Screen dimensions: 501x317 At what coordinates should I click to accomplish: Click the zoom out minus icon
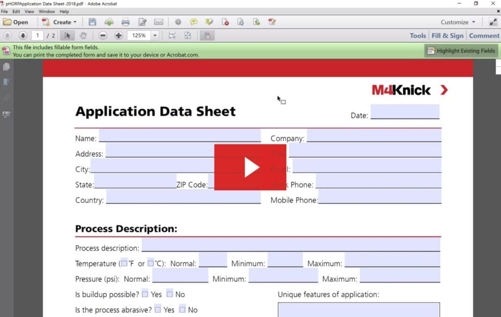(x=103, y=35)
